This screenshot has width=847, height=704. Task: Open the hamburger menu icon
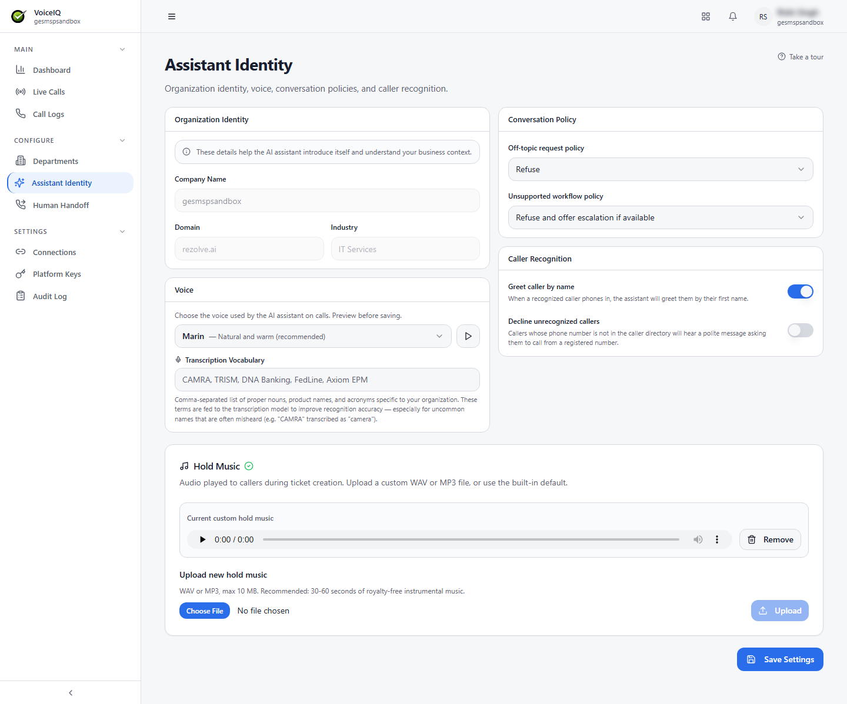[x=172, y=16]
